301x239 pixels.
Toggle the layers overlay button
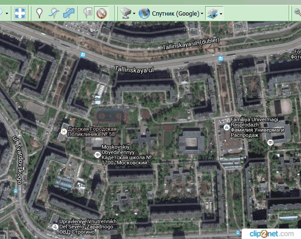[211, 13]
